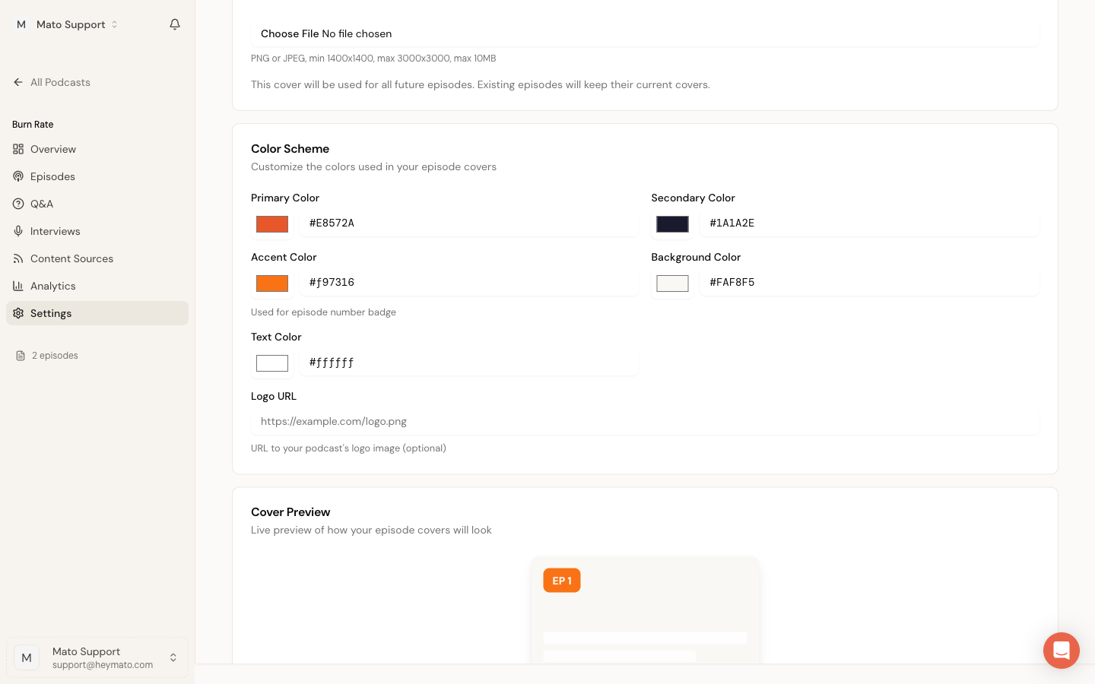1095x684 pixels.
Task: Expand the account menu chevron at bottom
Action: pos(173,657)
